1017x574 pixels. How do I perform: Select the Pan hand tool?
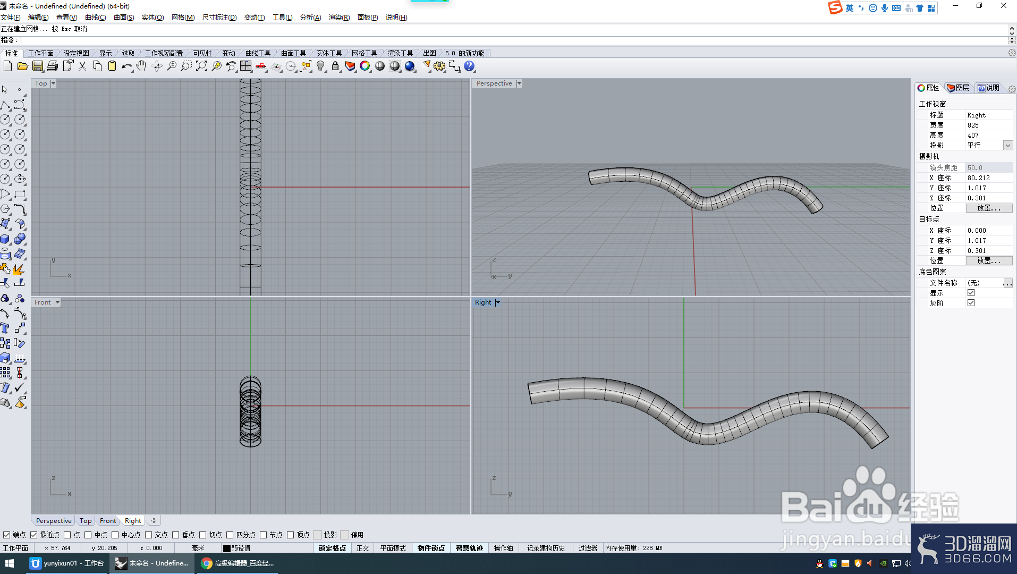pyautogui.click(x=141, y=66)
